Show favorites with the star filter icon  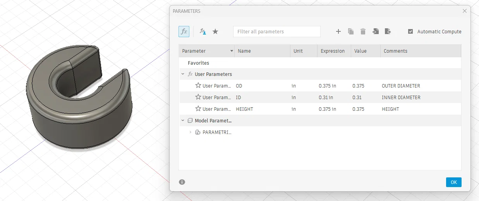coord(215,31)
